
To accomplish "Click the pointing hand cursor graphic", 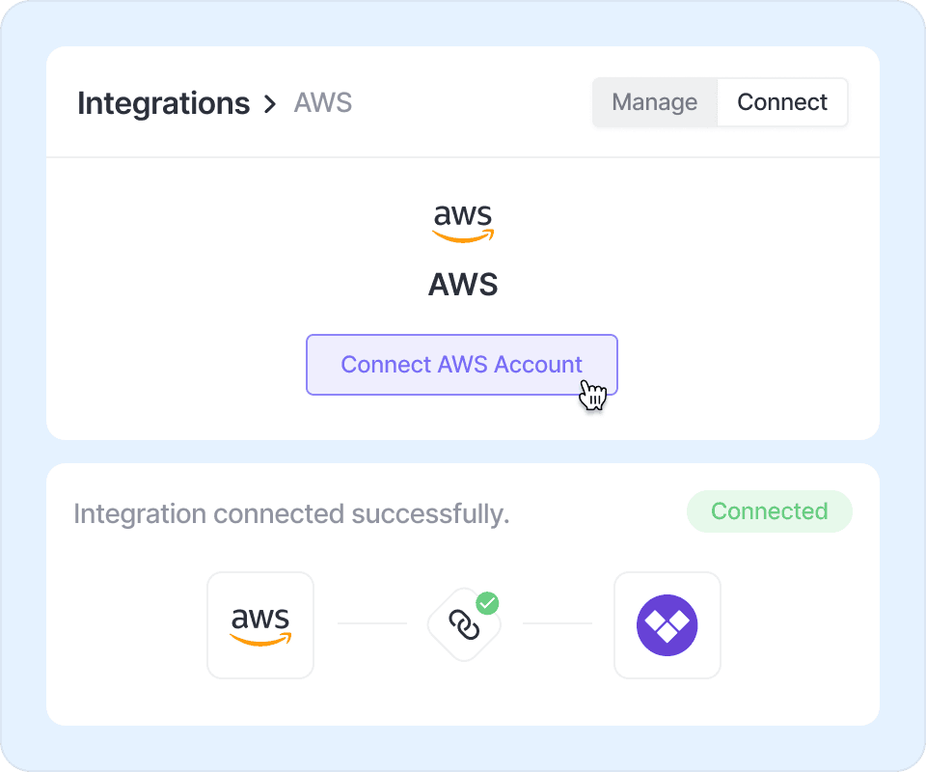I will (593, 395).
